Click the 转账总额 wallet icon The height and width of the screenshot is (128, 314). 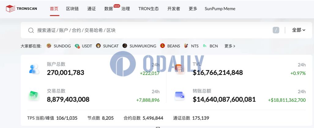point(180,96)
